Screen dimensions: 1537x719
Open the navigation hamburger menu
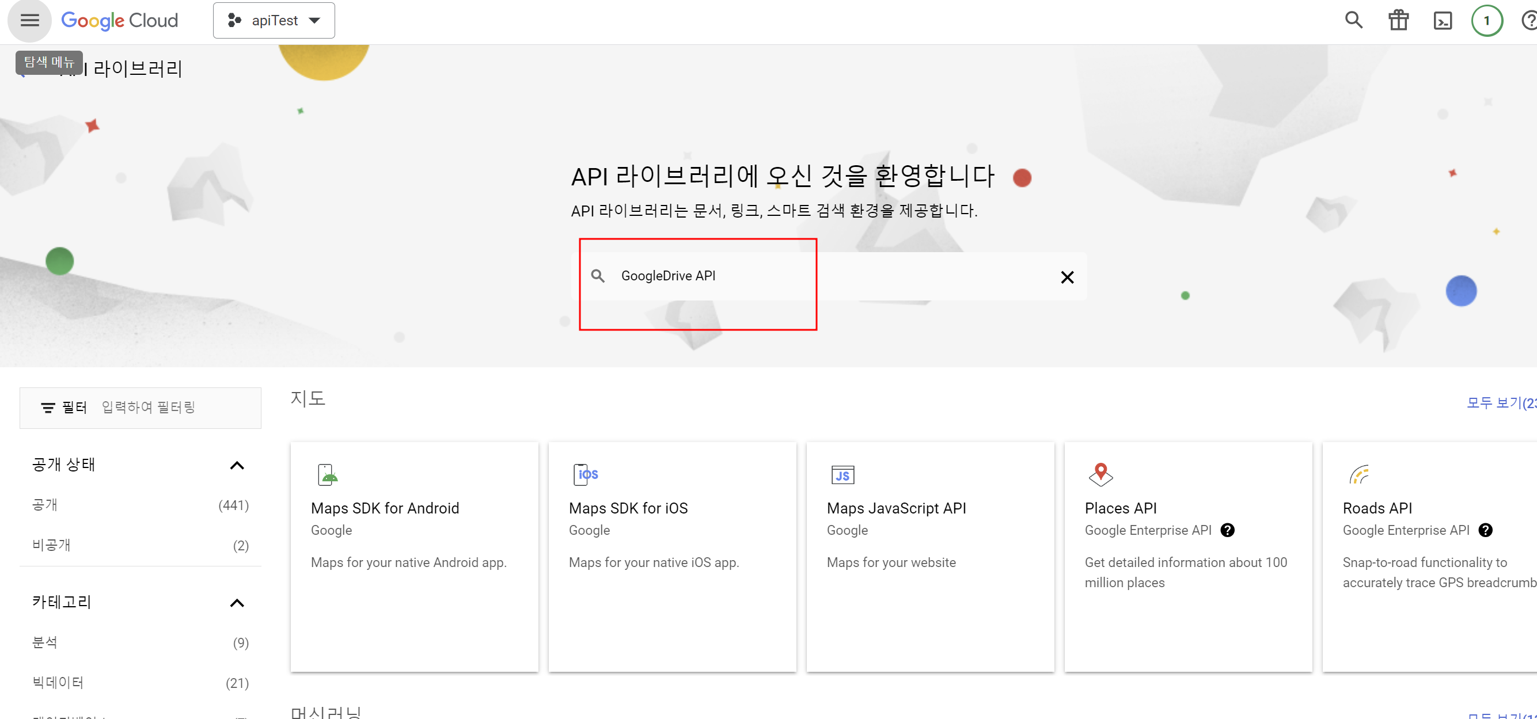pos(29,21)
